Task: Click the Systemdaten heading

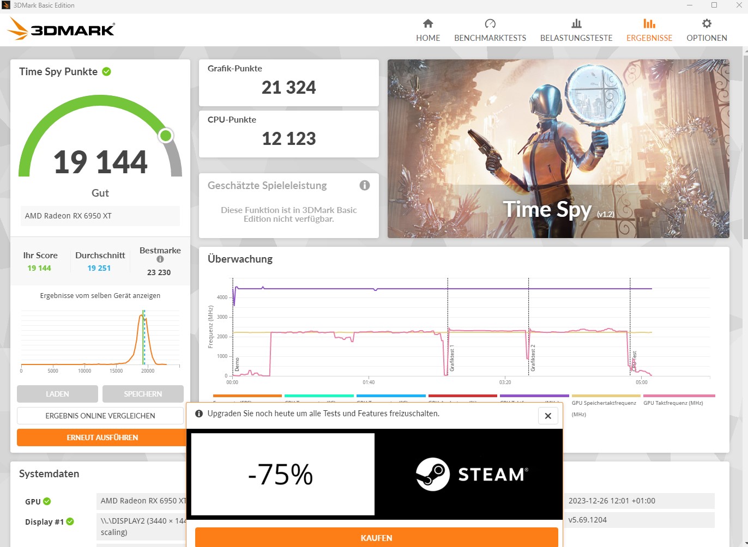Action: (x=49, y=474)
